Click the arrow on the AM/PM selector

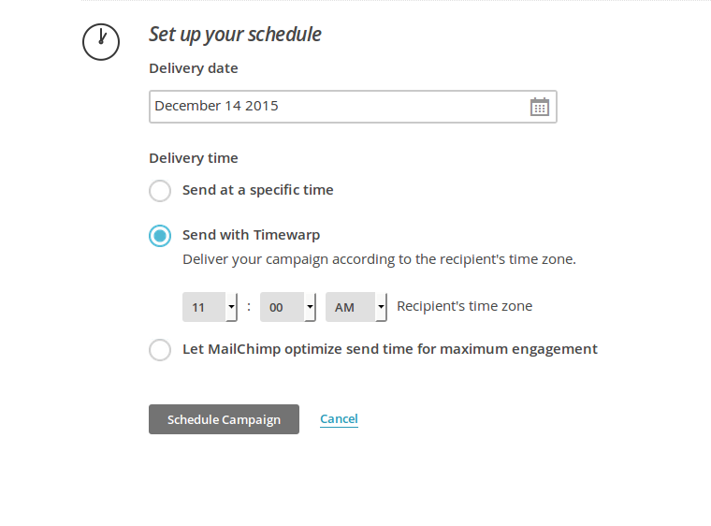(x=381, y=307)
